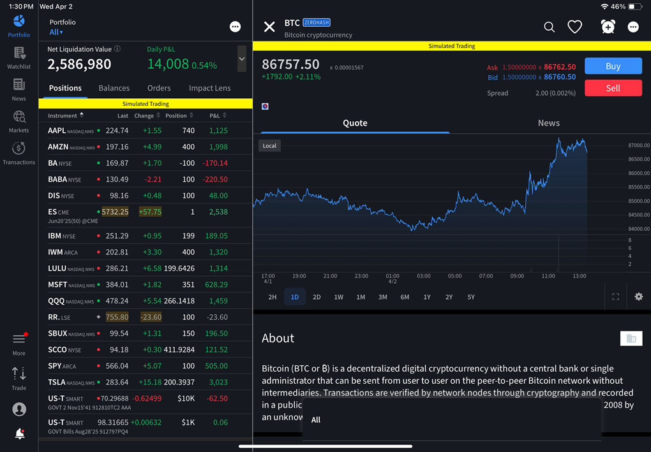The height and width of the screenshot is (452, 651).
Task: Set a price alert with alarm clock icon
Action: [608, 27]
